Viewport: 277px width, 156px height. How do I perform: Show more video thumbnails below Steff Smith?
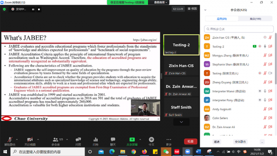pyautogui.click(x=181, y=122)
